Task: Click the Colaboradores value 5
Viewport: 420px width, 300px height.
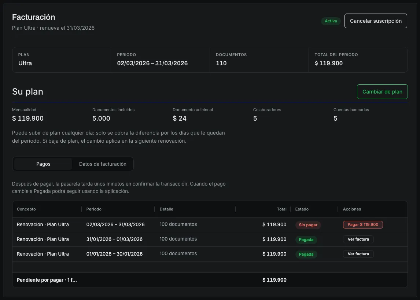Action: click(x=255, y=118)
